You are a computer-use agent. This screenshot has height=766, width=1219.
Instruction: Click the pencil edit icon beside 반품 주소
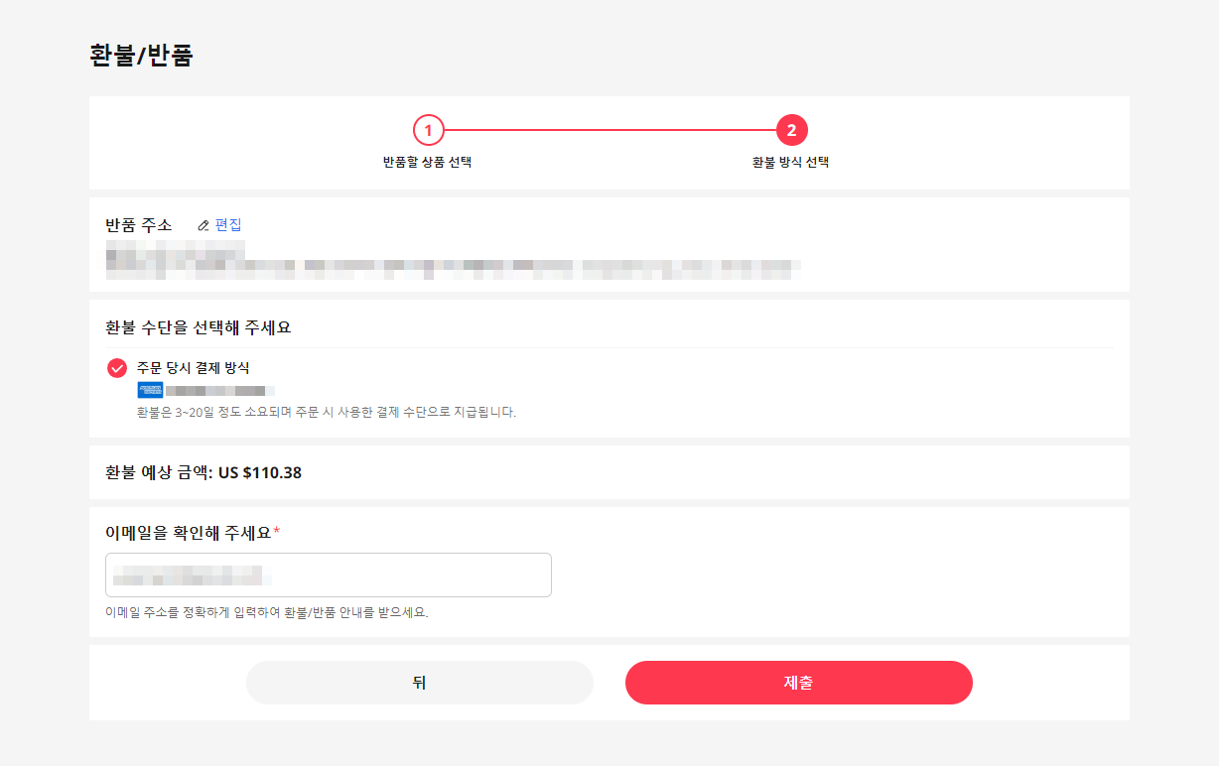click(203, 225)
